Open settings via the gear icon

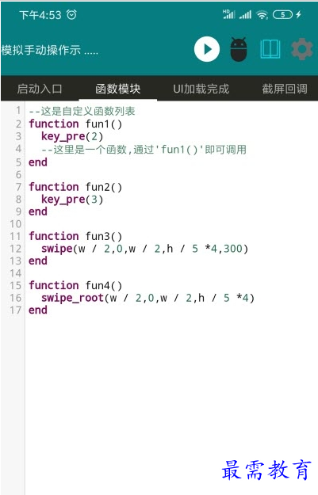302,49
